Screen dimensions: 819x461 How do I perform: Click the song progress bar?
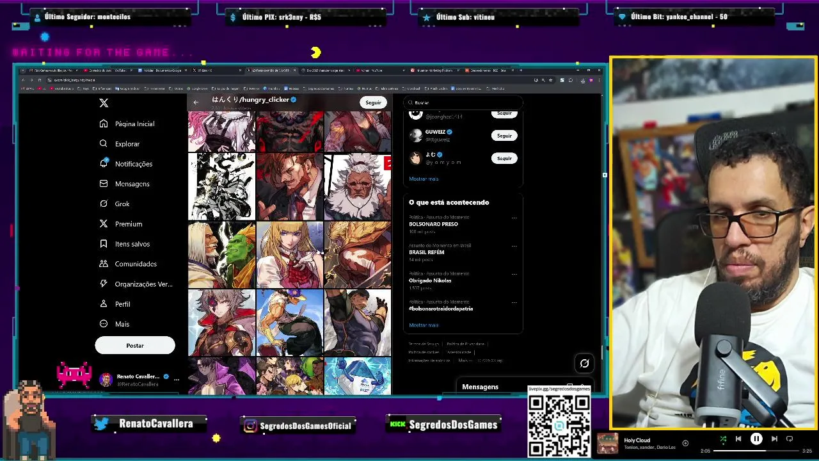(756, 451)
